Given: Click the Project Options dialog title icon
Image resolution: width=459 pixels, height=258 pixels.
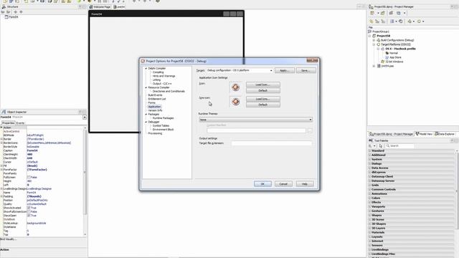Looking at the screenshot, I should pos(143,61).
